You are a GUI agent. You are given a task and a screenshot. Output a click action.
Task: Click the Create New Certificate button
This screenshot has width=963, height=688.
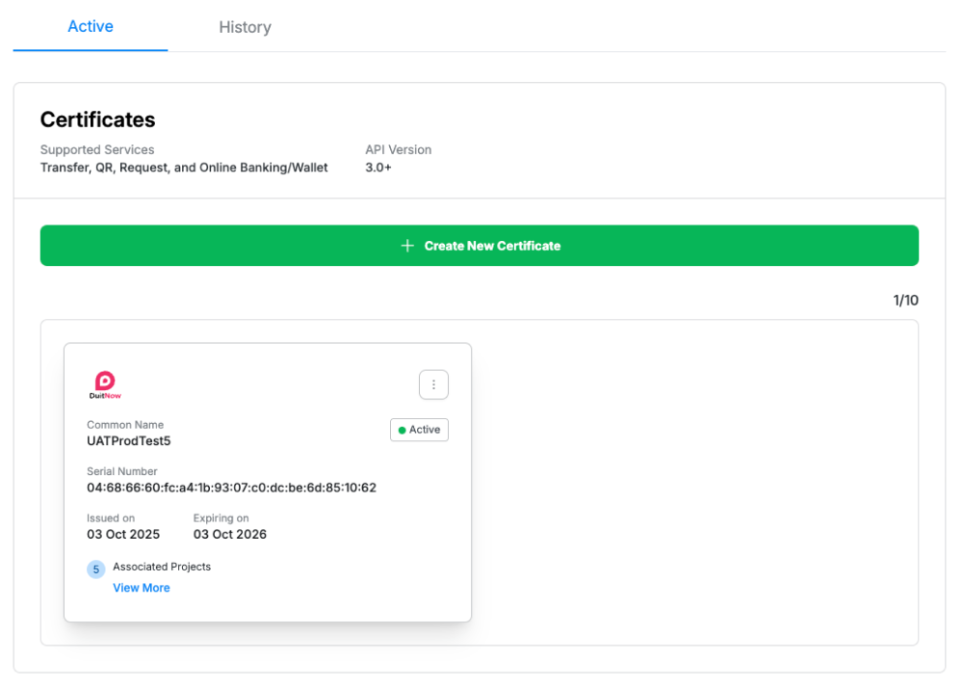tap(479, 246)
